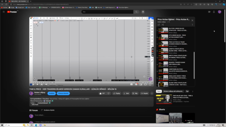The width and height of the screenshot is (226, 127).
Task: Open playlist panel three-dot menu
Action: [x=192, y=25]
